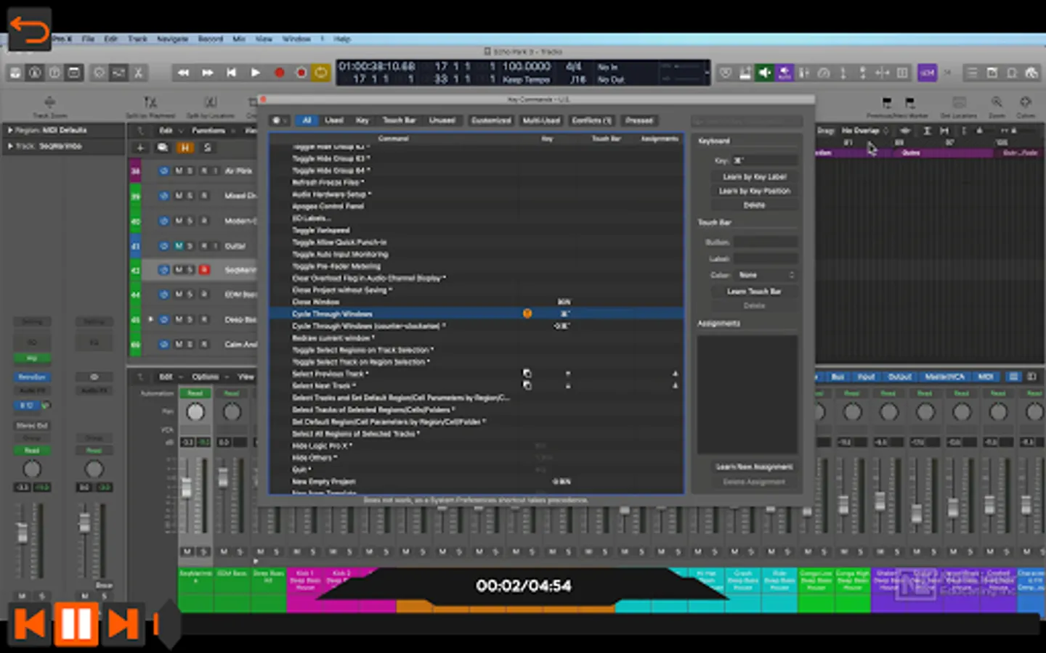Click the Go to Beginning transport button

click(x=231, y=73)
